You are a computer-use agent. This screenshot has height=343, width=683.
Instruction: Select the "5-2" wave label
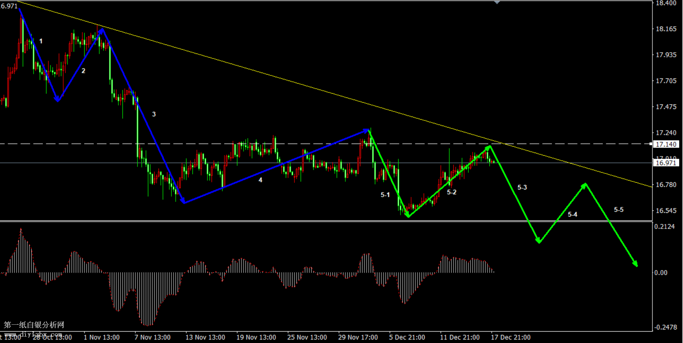[451, 192]
